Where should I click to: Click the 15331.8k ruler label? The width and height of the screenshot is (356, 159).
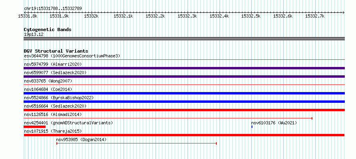[x=28, y=16]
